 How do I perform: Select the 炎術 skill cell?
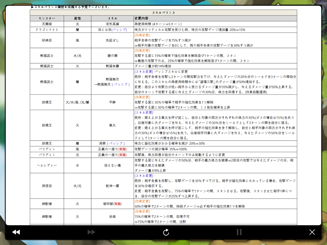[112, 216]
